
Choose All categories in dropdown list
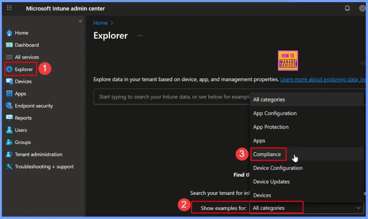[307, 99]
